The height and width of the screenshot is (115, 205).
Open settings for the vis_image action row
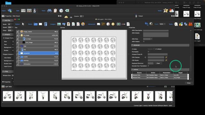pos(188,78)
